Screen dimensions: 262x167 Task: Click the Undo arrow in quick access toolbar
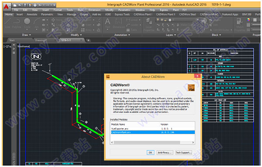pyautogui.click(x=40, y=5)
